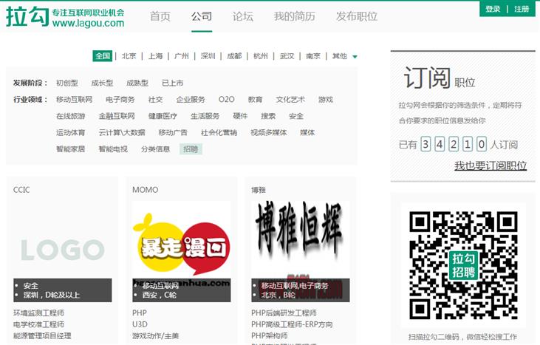The height and width of the screenshot is (345, 540).
Task: Select the 企业服务 industry filter
Action: (x=191, y=100)
